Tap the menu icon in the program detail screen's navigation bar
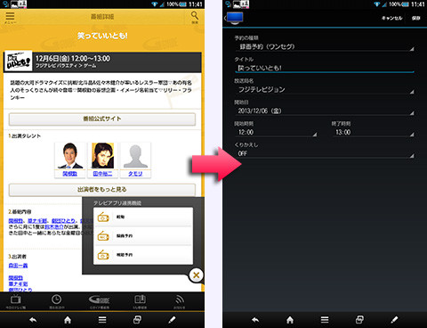Image resolution: width=427 pixels, height=328 pixels. [102, 320]
